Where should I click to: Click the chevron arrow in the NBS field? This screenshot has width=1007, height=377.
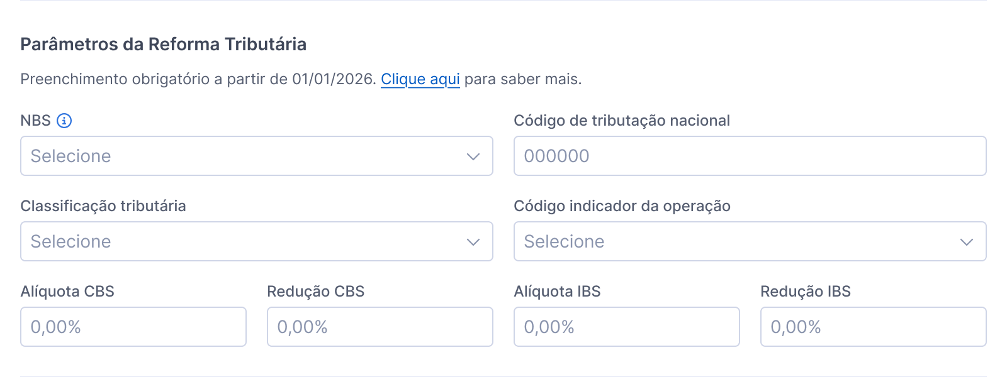(x=473, y=156)
